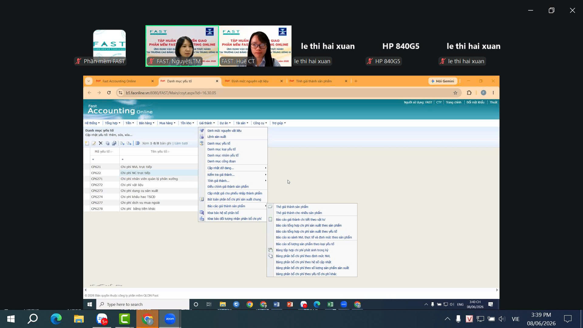Screen dimensions: 583x328
Task: Open Zoom app in Windows taskbar
Action: pos(170,319)
